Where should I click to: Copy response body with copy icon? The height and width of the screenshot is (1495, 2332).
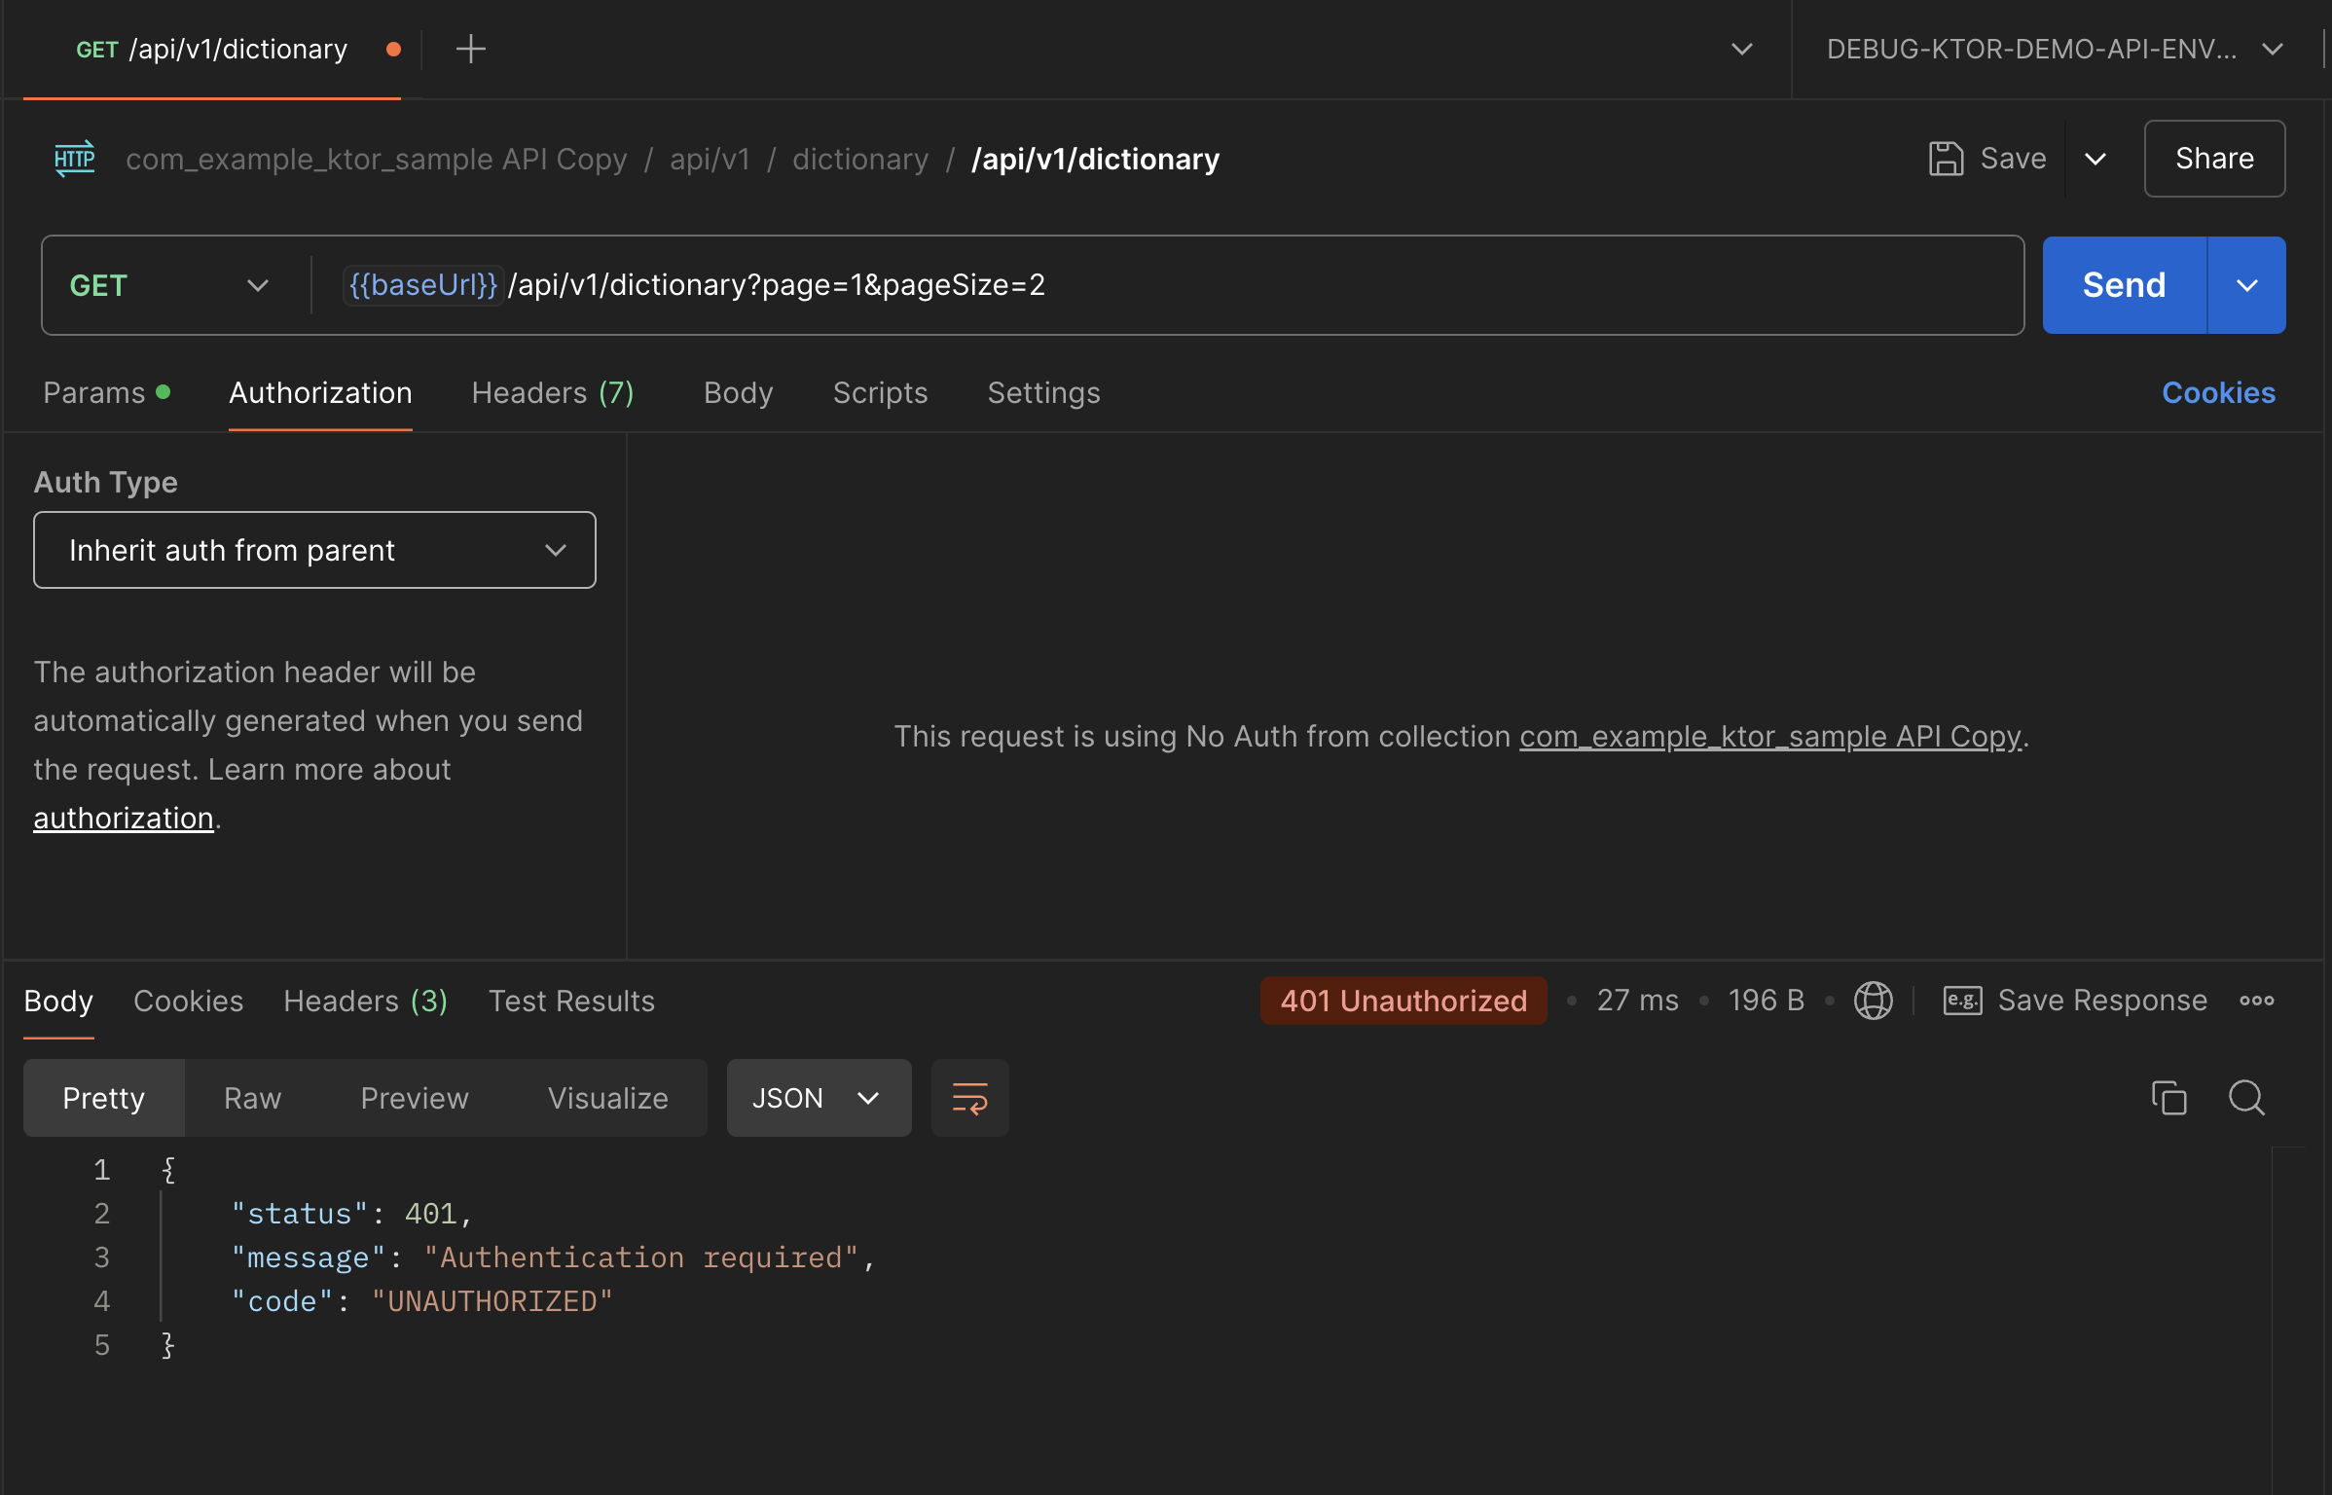coord(2168,1098)
